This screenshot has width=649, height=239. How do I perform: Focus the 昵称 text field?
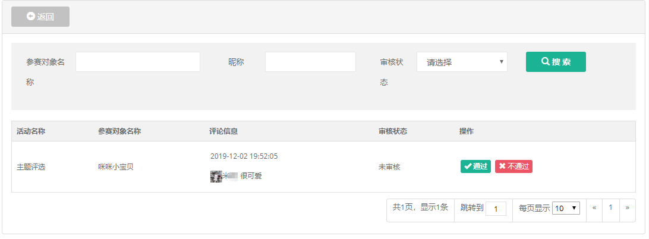(x=310, y=62)
